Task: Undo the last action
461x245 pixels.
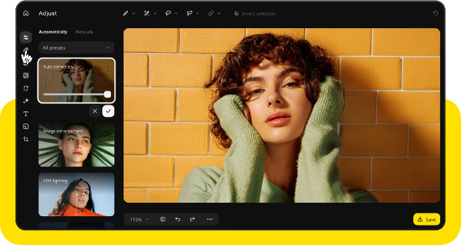Action: pyautogui.click(x=177, y=219)
